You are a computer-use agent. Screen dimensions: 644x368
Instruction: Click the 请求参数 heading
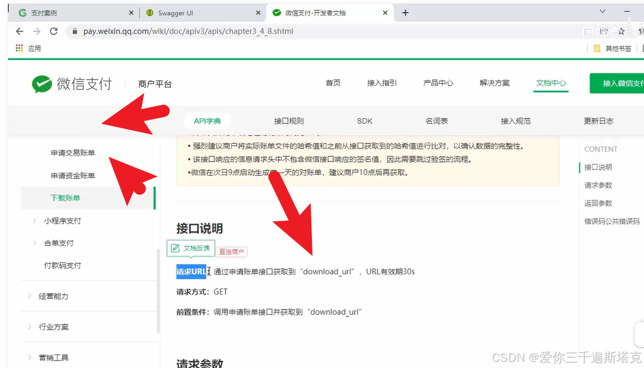(200, 363)
